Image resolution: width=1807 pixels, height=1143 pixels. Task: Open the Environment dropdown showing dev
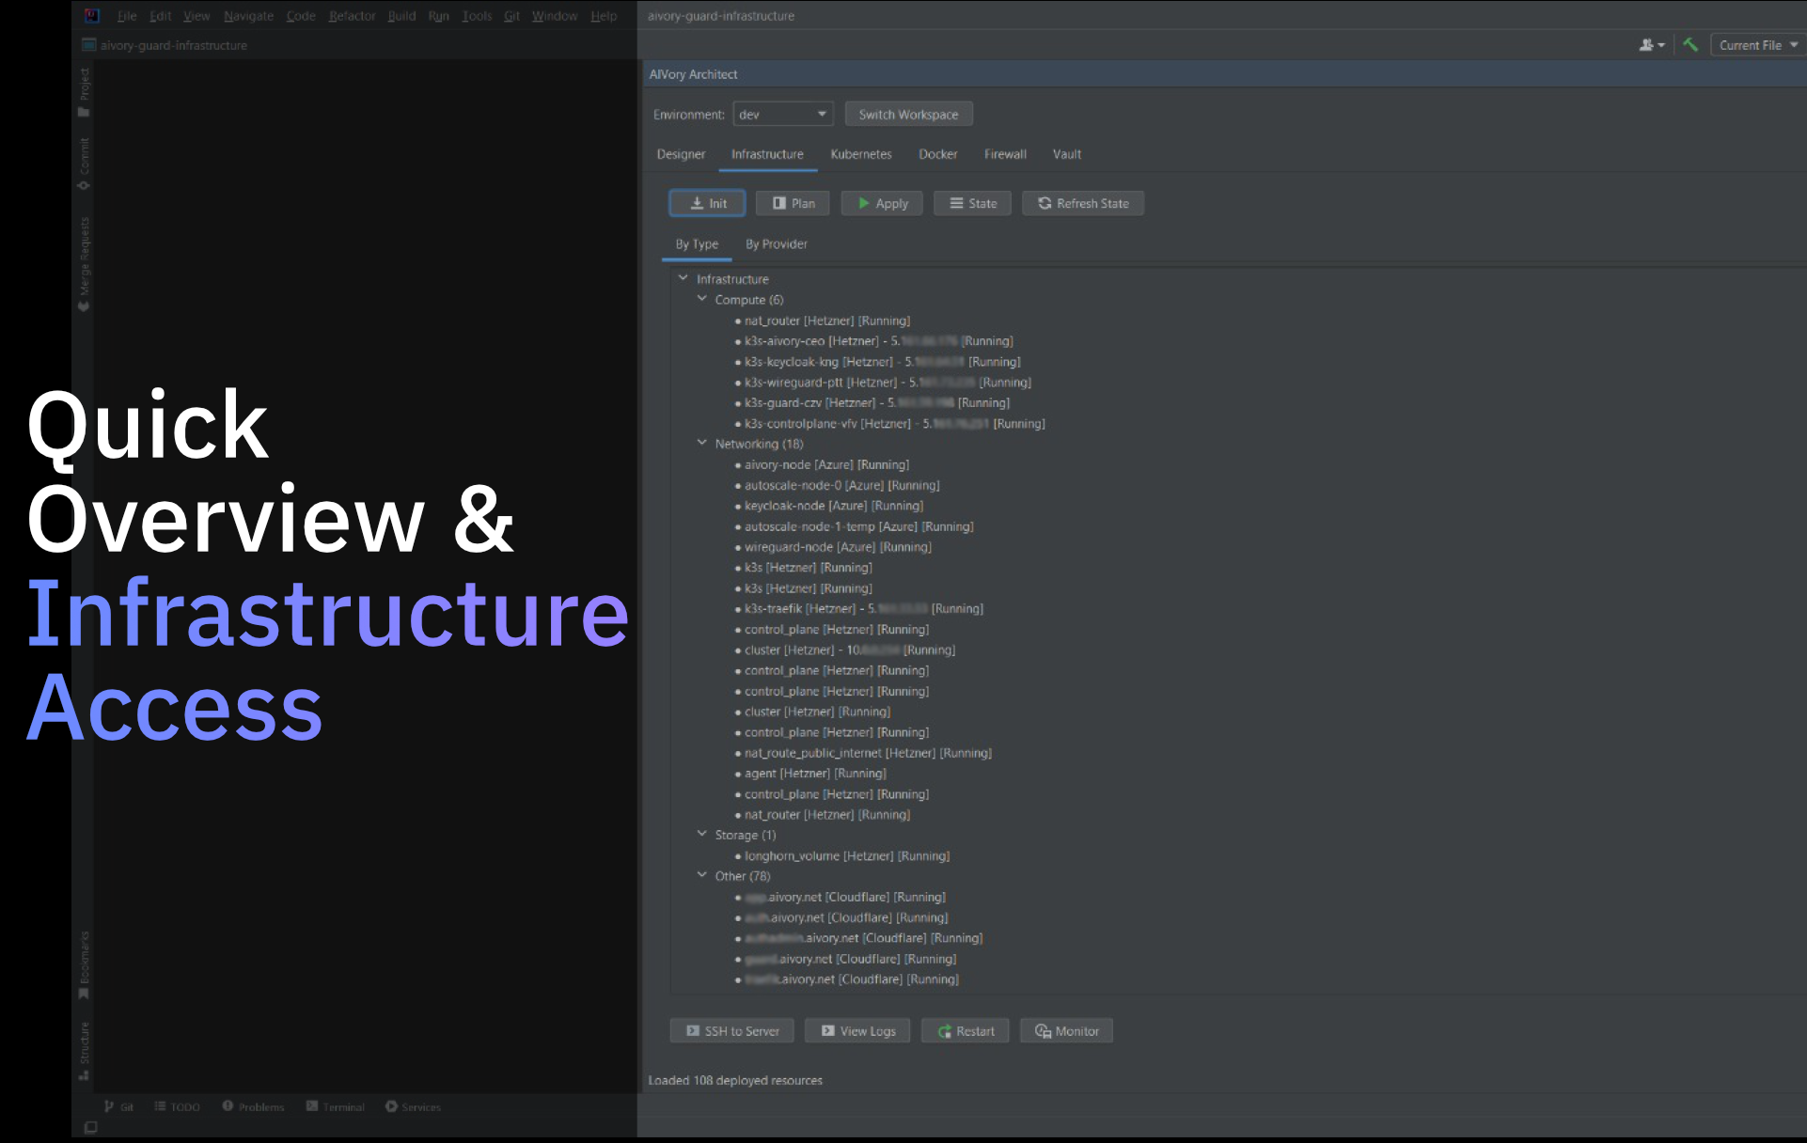tap(782, 114)
